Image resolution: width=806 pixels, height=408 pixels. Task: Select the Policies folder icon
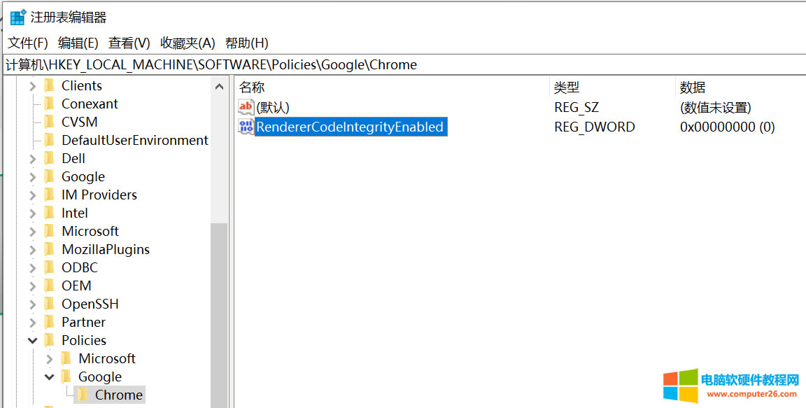[x=50, y=340]
